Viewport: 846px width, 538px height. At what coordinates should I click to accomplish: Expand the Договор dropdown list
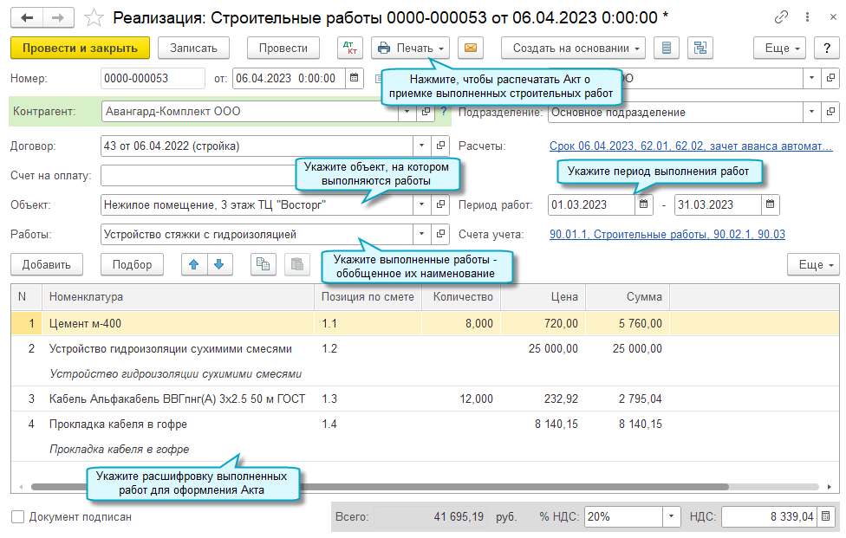[x=422, y=146]
